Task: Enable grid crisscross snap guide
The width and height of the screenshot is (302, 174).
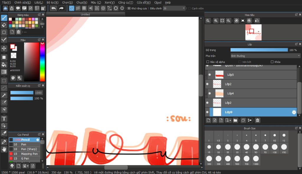Action: pos(84,8)
